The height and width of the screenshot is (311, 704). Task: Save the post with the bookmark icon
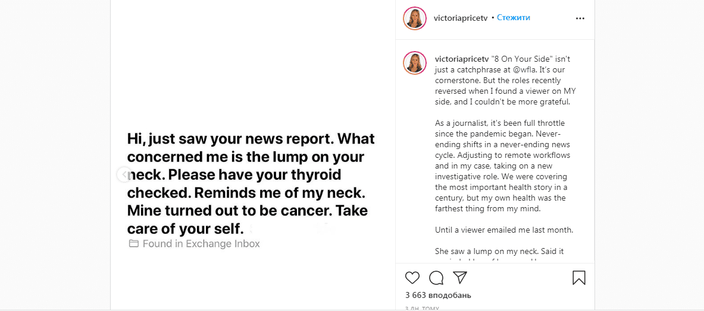click(x=579, y=277)
